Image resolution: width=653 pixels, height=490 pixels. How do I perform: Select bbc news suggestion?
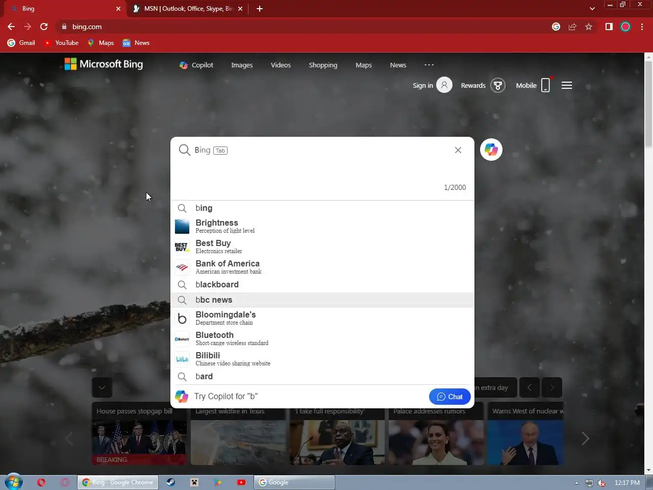pos(322,300)
